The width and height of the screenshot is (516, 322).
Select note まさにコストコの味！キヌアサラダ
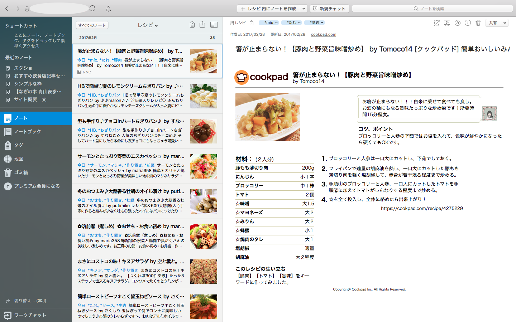pos(147,271)
